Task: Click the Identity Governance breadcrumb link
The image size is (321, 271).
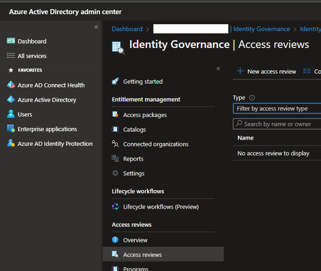Action: pos(261,29)
